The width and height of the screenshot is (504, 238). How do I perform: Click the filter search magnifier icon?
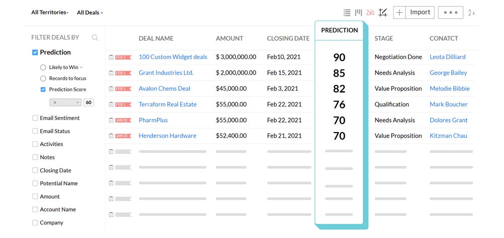[95, 37]
